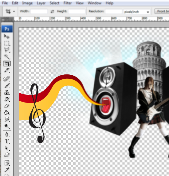Image resolution: width=169 pixels, height=176 pixels.
Task: Open the Image menu
Action: point(27,3)
